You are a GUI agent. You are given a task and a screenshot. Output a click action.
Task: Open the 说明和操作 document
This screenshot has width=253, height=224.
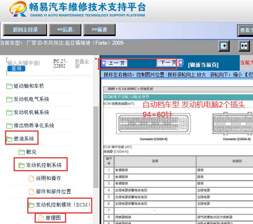point(48,178)
